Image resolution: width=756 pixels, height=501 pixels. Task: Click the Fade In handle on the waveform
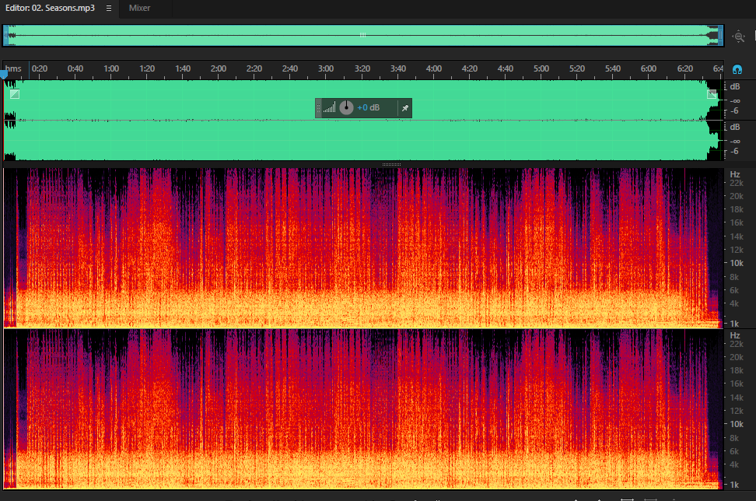point(15,94)
